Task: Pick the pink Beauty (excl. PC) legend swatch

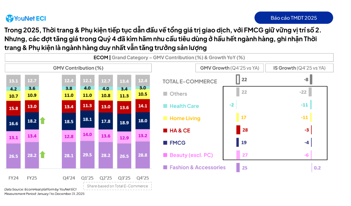Action: [x=165, y=155]
